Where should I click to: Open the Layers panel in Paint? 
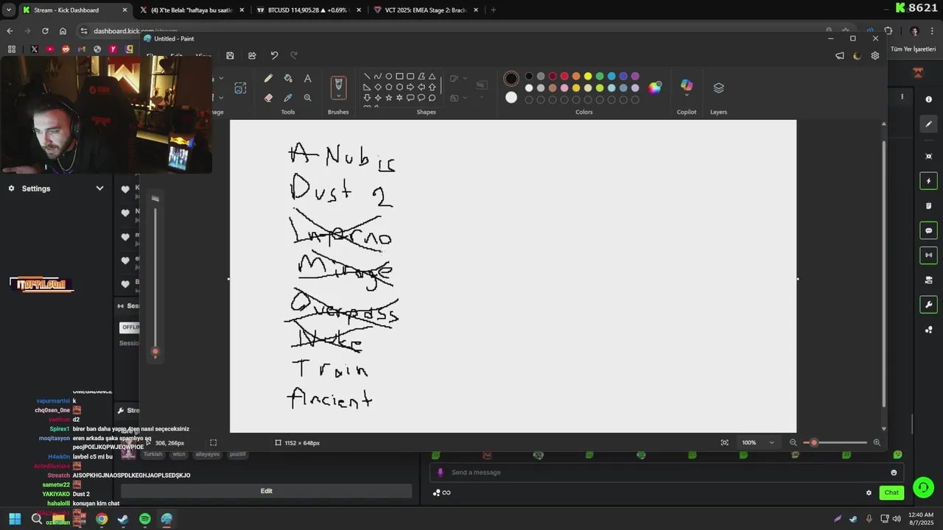[x=718, y=88]
